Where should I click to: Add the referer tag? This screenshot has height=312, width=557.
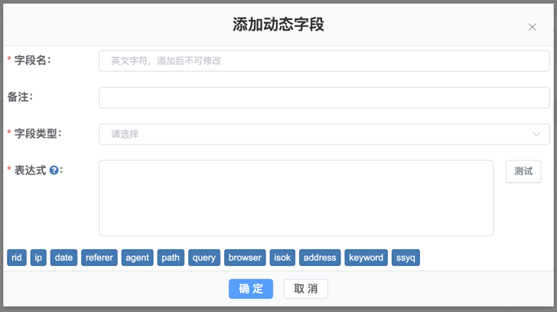tap(99, 258)
